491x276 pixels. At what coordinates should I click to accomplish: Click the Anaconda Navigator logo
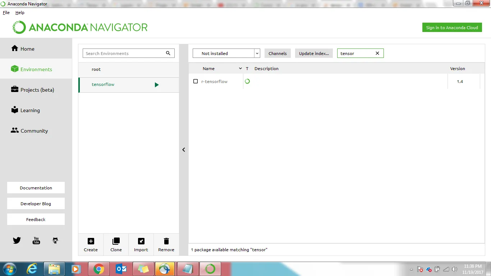80,27
